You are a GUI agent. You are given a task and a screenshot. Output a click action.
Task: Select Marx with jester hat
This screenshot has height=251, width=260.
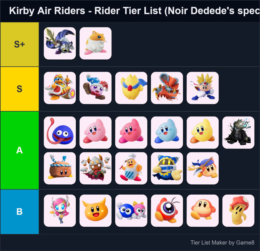(x=95, y=88)
